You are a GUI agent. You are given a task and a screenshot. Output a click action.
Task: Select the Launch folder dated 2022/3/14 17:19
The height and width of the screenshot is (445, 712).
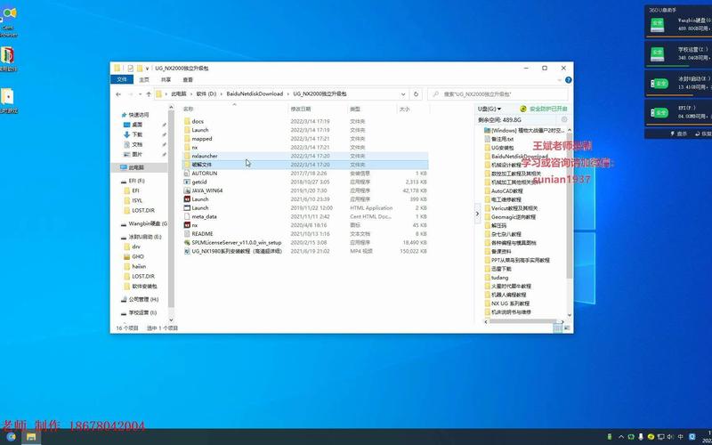coord(199,130)
